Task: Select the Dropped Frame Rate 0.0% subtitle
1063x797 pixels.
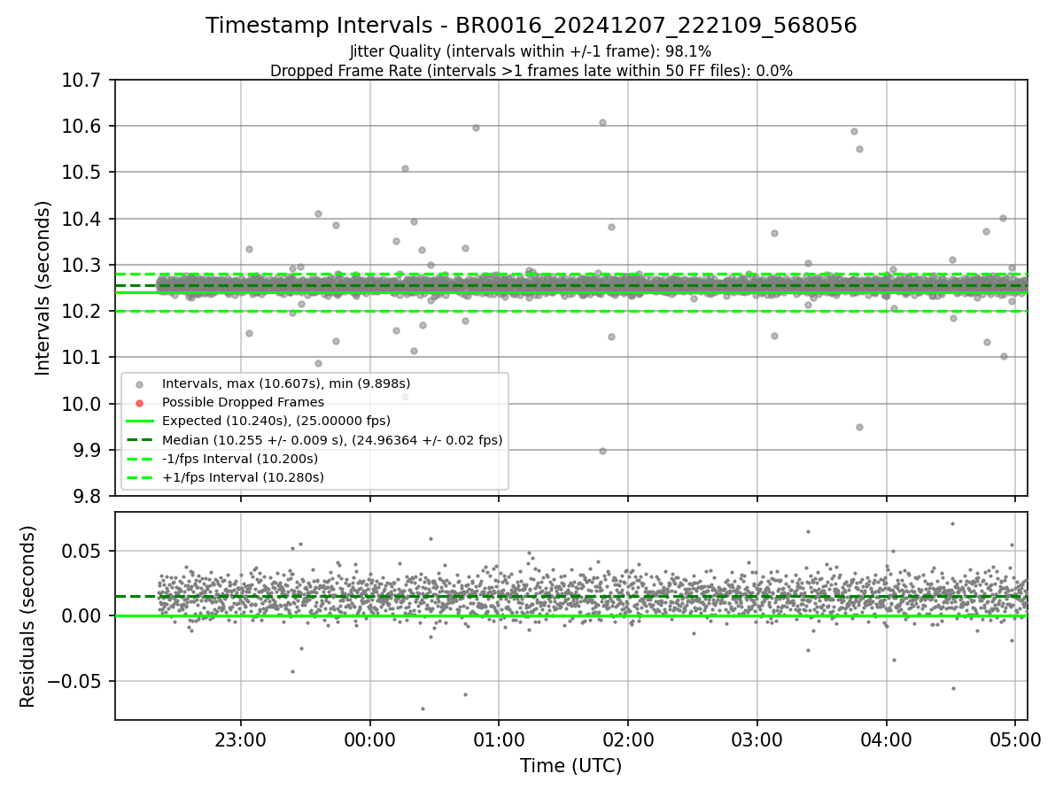Action: pos(531,71)
